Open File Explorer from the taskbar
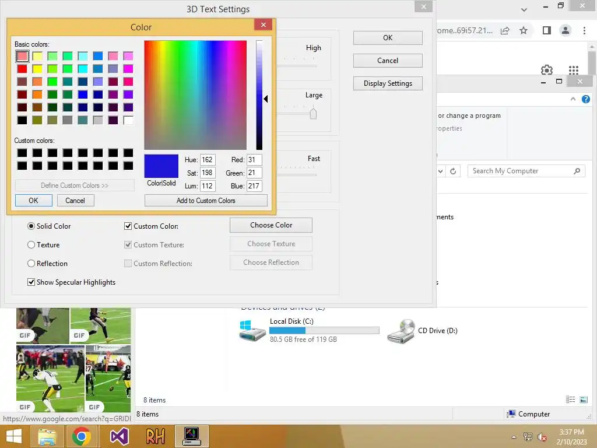Screen dimensions: 597x448 [47, 436]
